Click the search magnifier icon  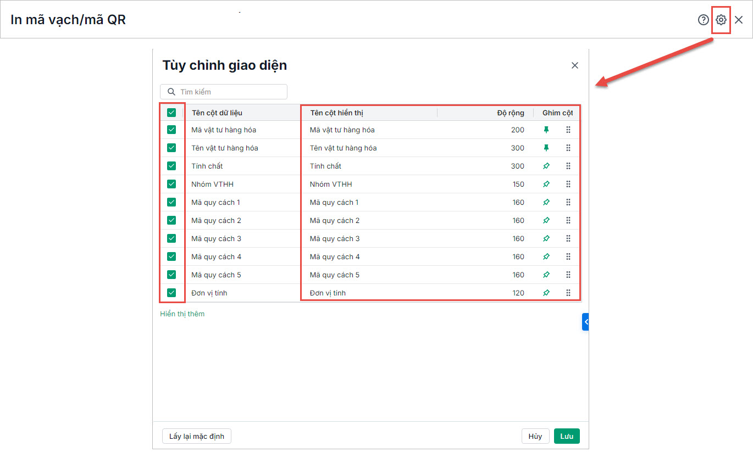tap(171, 92)
